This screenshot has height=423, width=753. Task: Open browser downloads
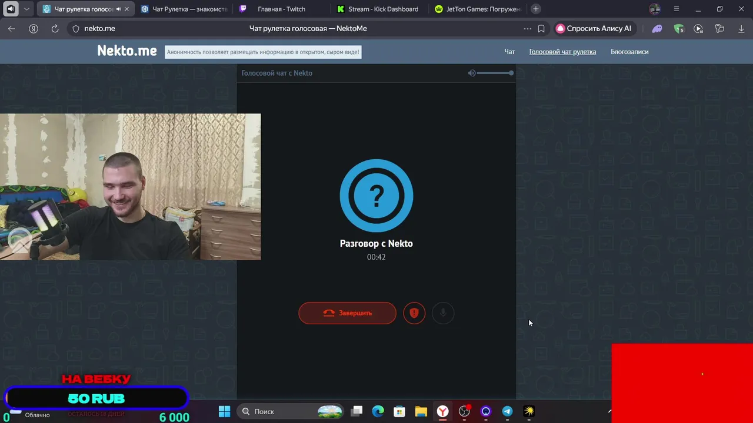(x=741, y=28)
